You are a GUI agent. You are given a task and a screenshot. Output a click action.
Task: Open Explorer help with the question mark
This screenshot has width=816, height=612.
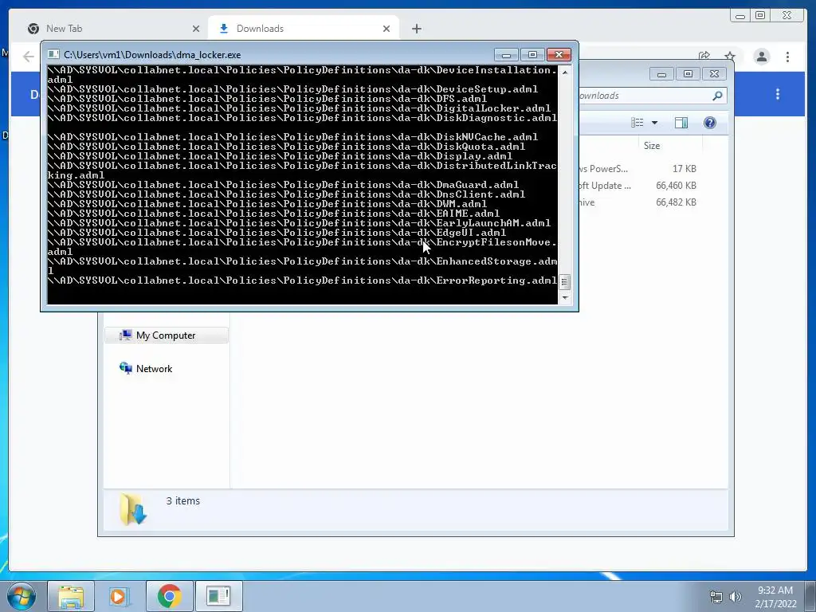pyautogui.click(x=710, y=122)
